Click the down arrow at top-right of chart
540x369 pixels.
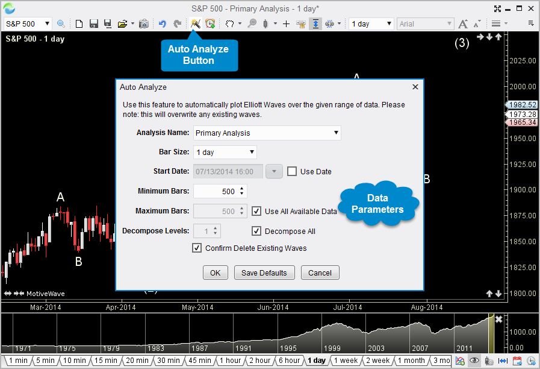click(x=489, y=37)
